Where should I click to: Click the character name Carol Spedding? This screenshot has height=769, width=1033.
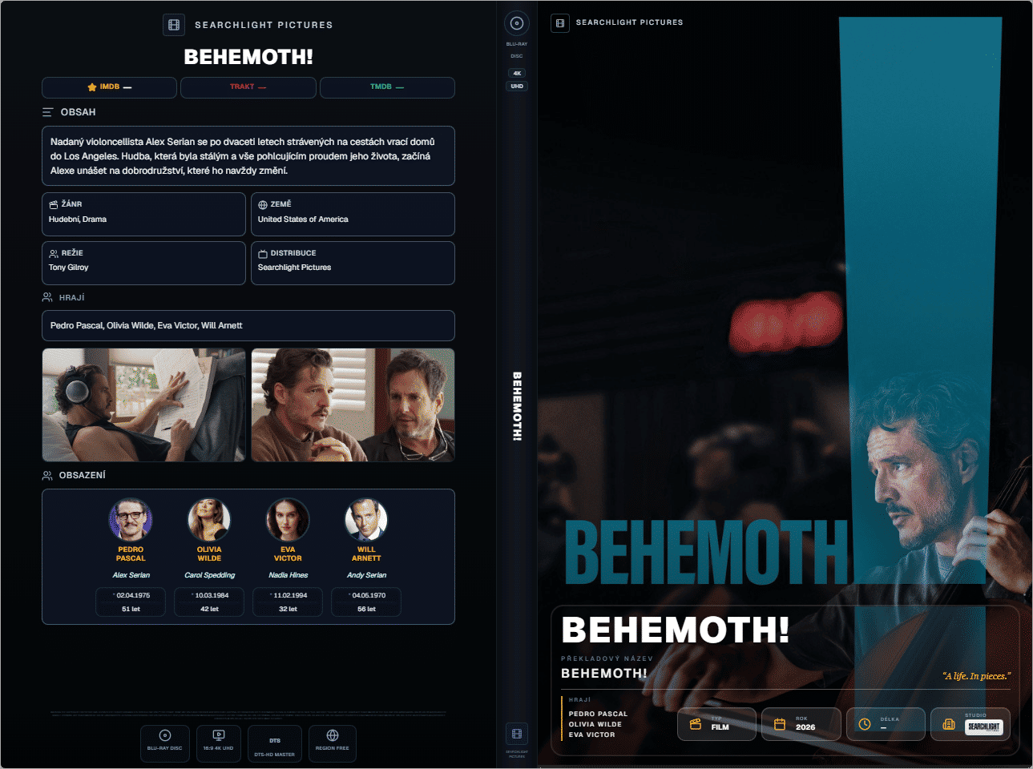point(210,575)
